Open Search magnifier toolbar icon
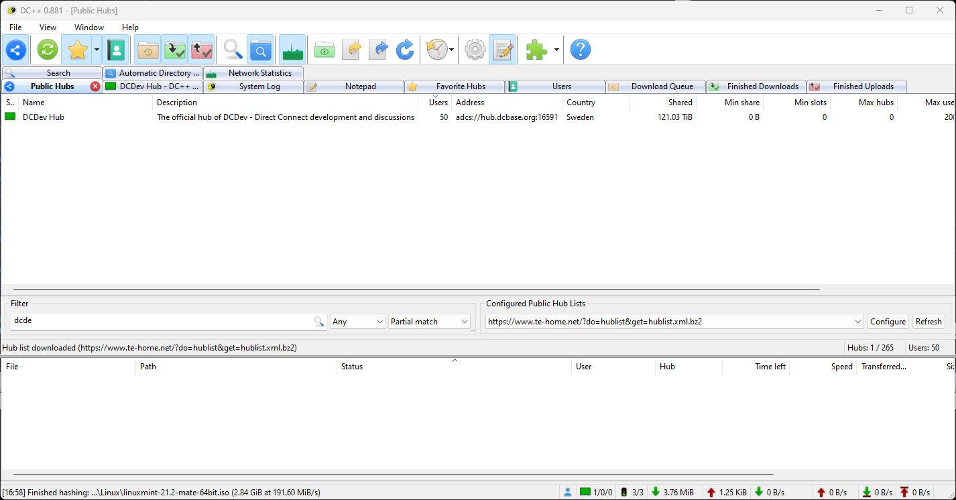The image size is (956, 500). 233,50
